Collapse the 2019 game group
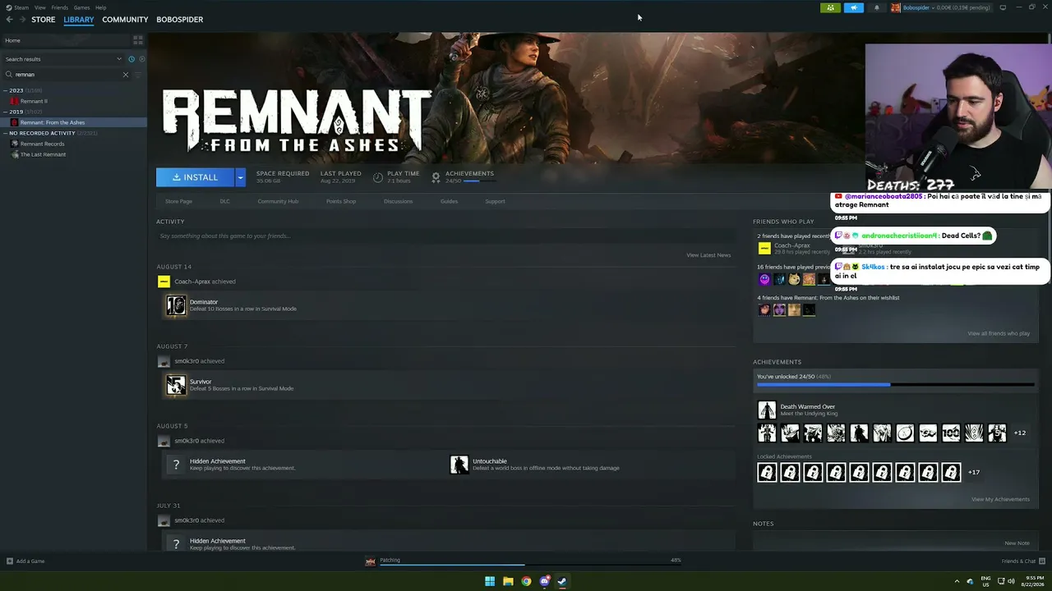 pyautogui.click(x=5, y=112)
